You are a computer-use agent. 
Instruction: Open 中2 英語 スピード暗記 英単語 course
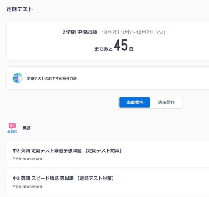tap(108, 182)
